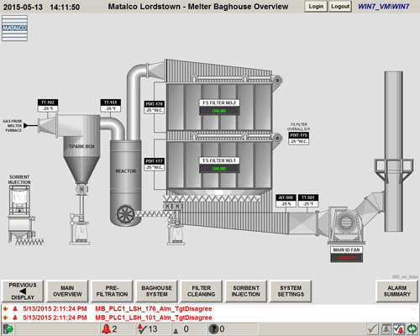
Task: Click the FS FILTER OVERALL D.P. label
Action: (299, 127)
